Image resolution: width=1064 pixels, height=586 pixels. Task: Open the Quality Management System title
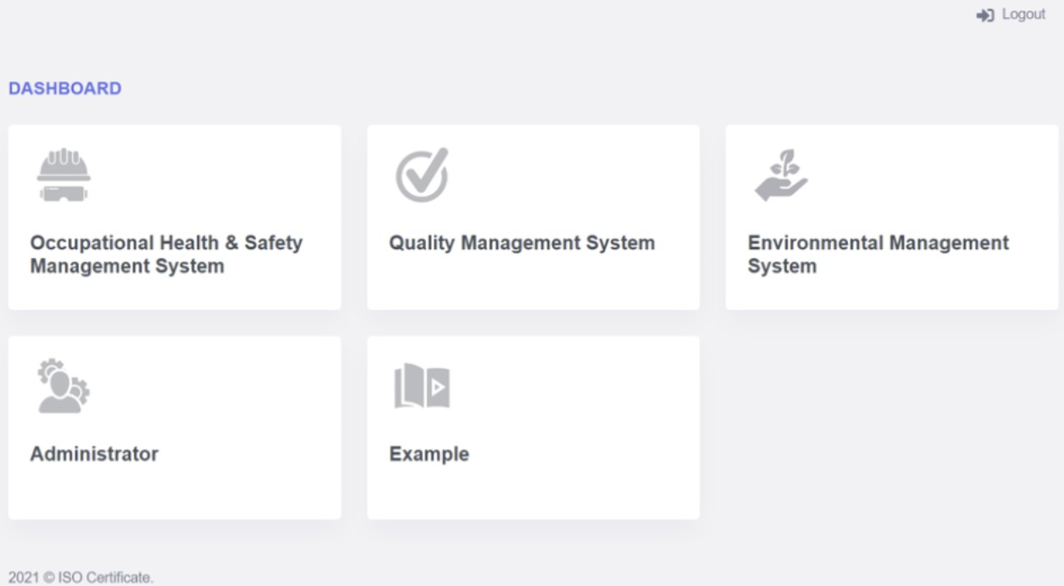(x=522, y=243)
